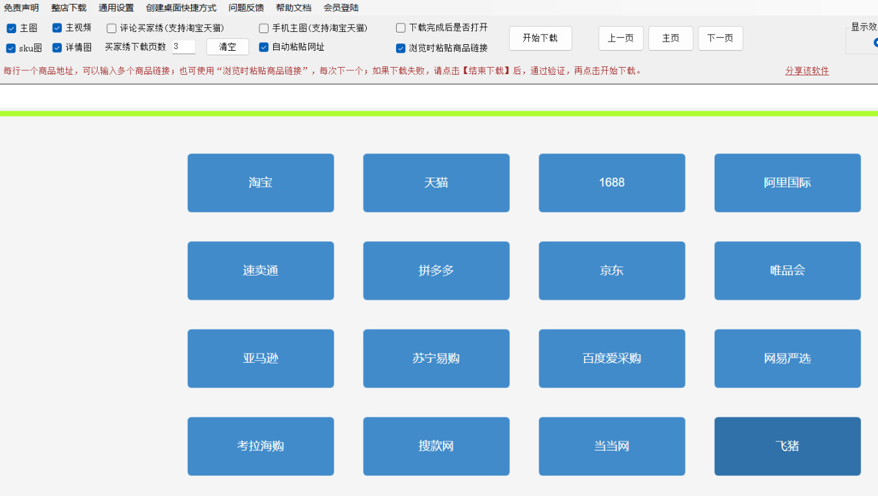Uncheck 浏览时粘贴商品链接 option
The image size is (878, 496).
point(401,48)
